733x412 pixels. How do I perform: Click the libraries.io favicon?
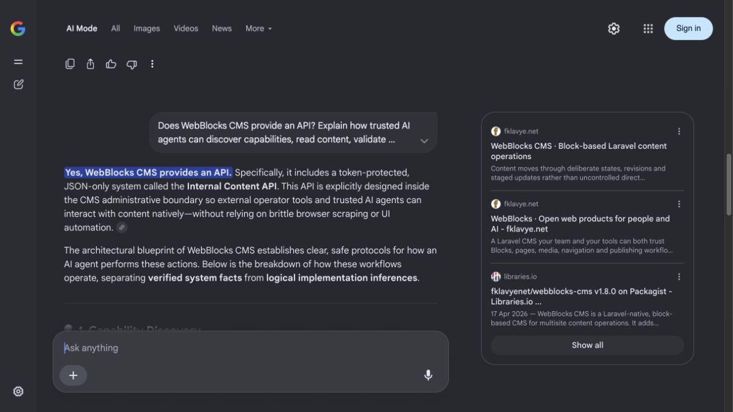point(495,277)
